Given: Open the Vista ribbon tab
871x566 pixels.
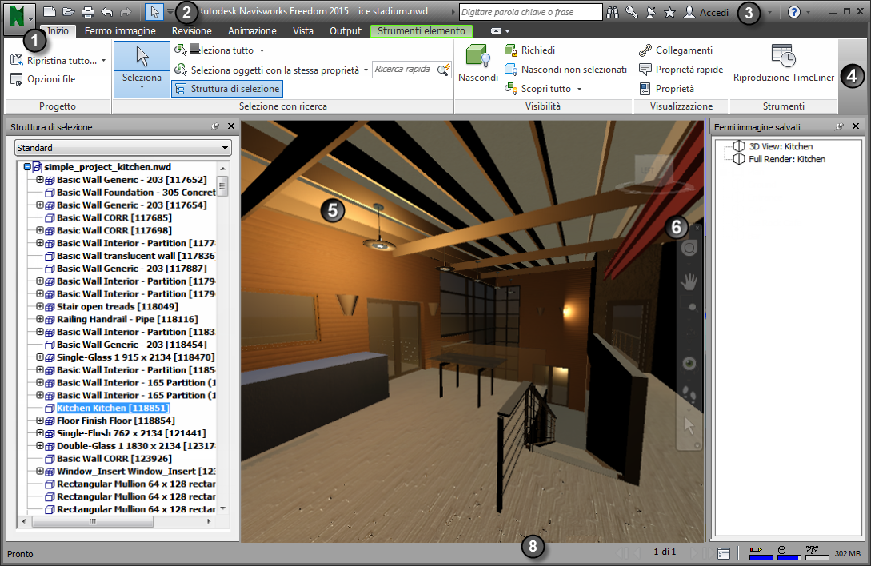Looking at the screenshot, I should [303, 31].
